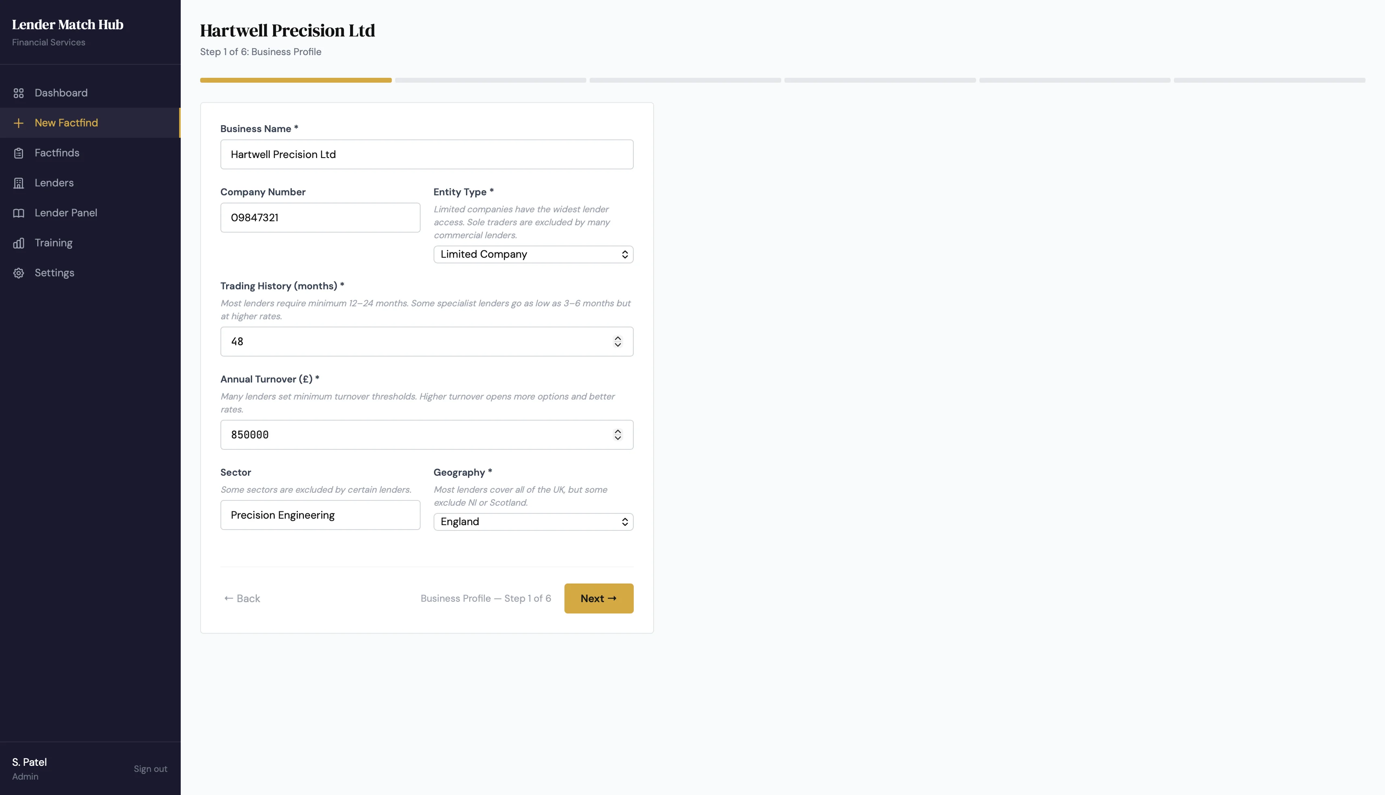
Task: Open the Entity Type dropdown
Action: click(533, 254)
